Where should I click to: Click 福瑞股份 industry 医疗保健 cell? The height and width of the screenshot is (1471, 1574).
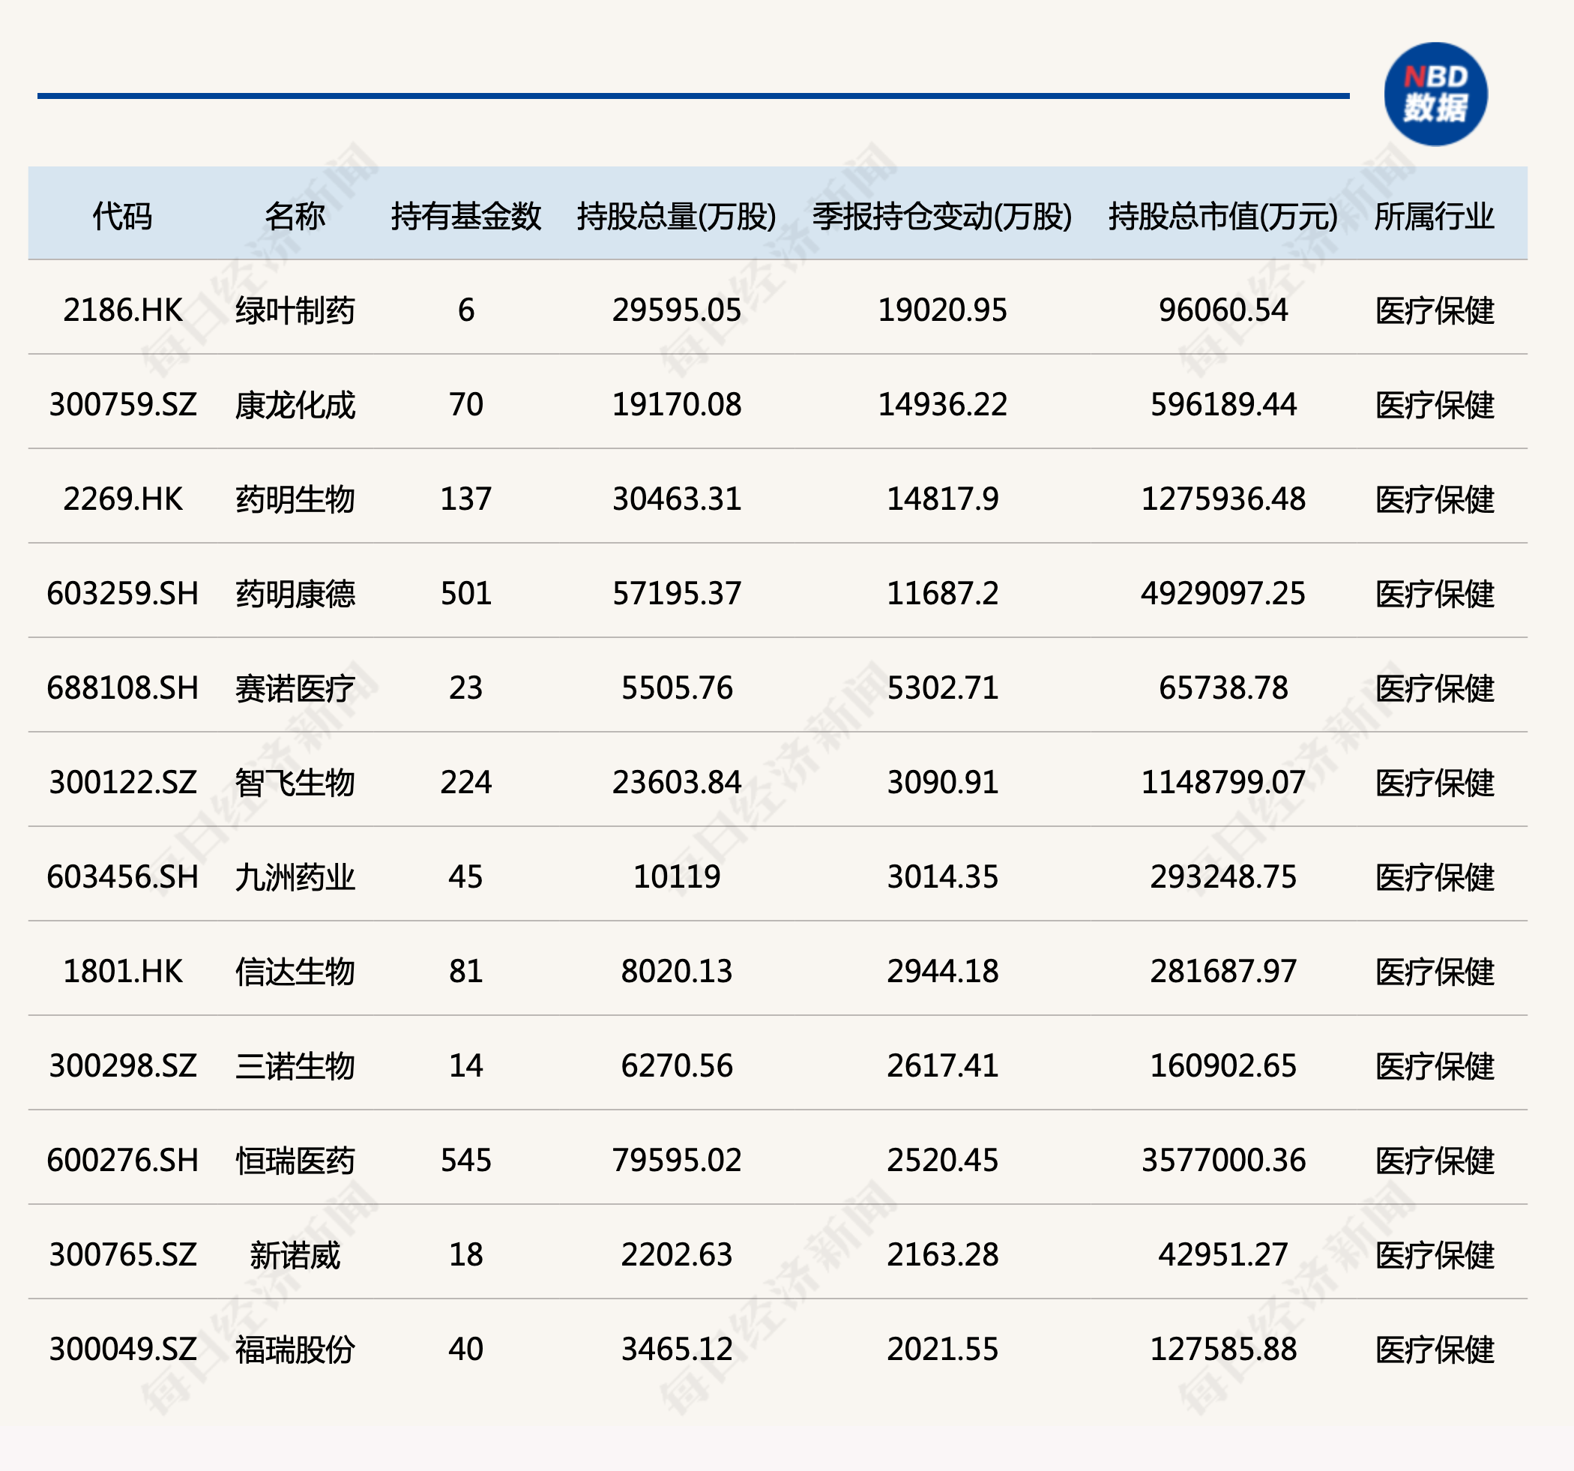(1434, 1349)
